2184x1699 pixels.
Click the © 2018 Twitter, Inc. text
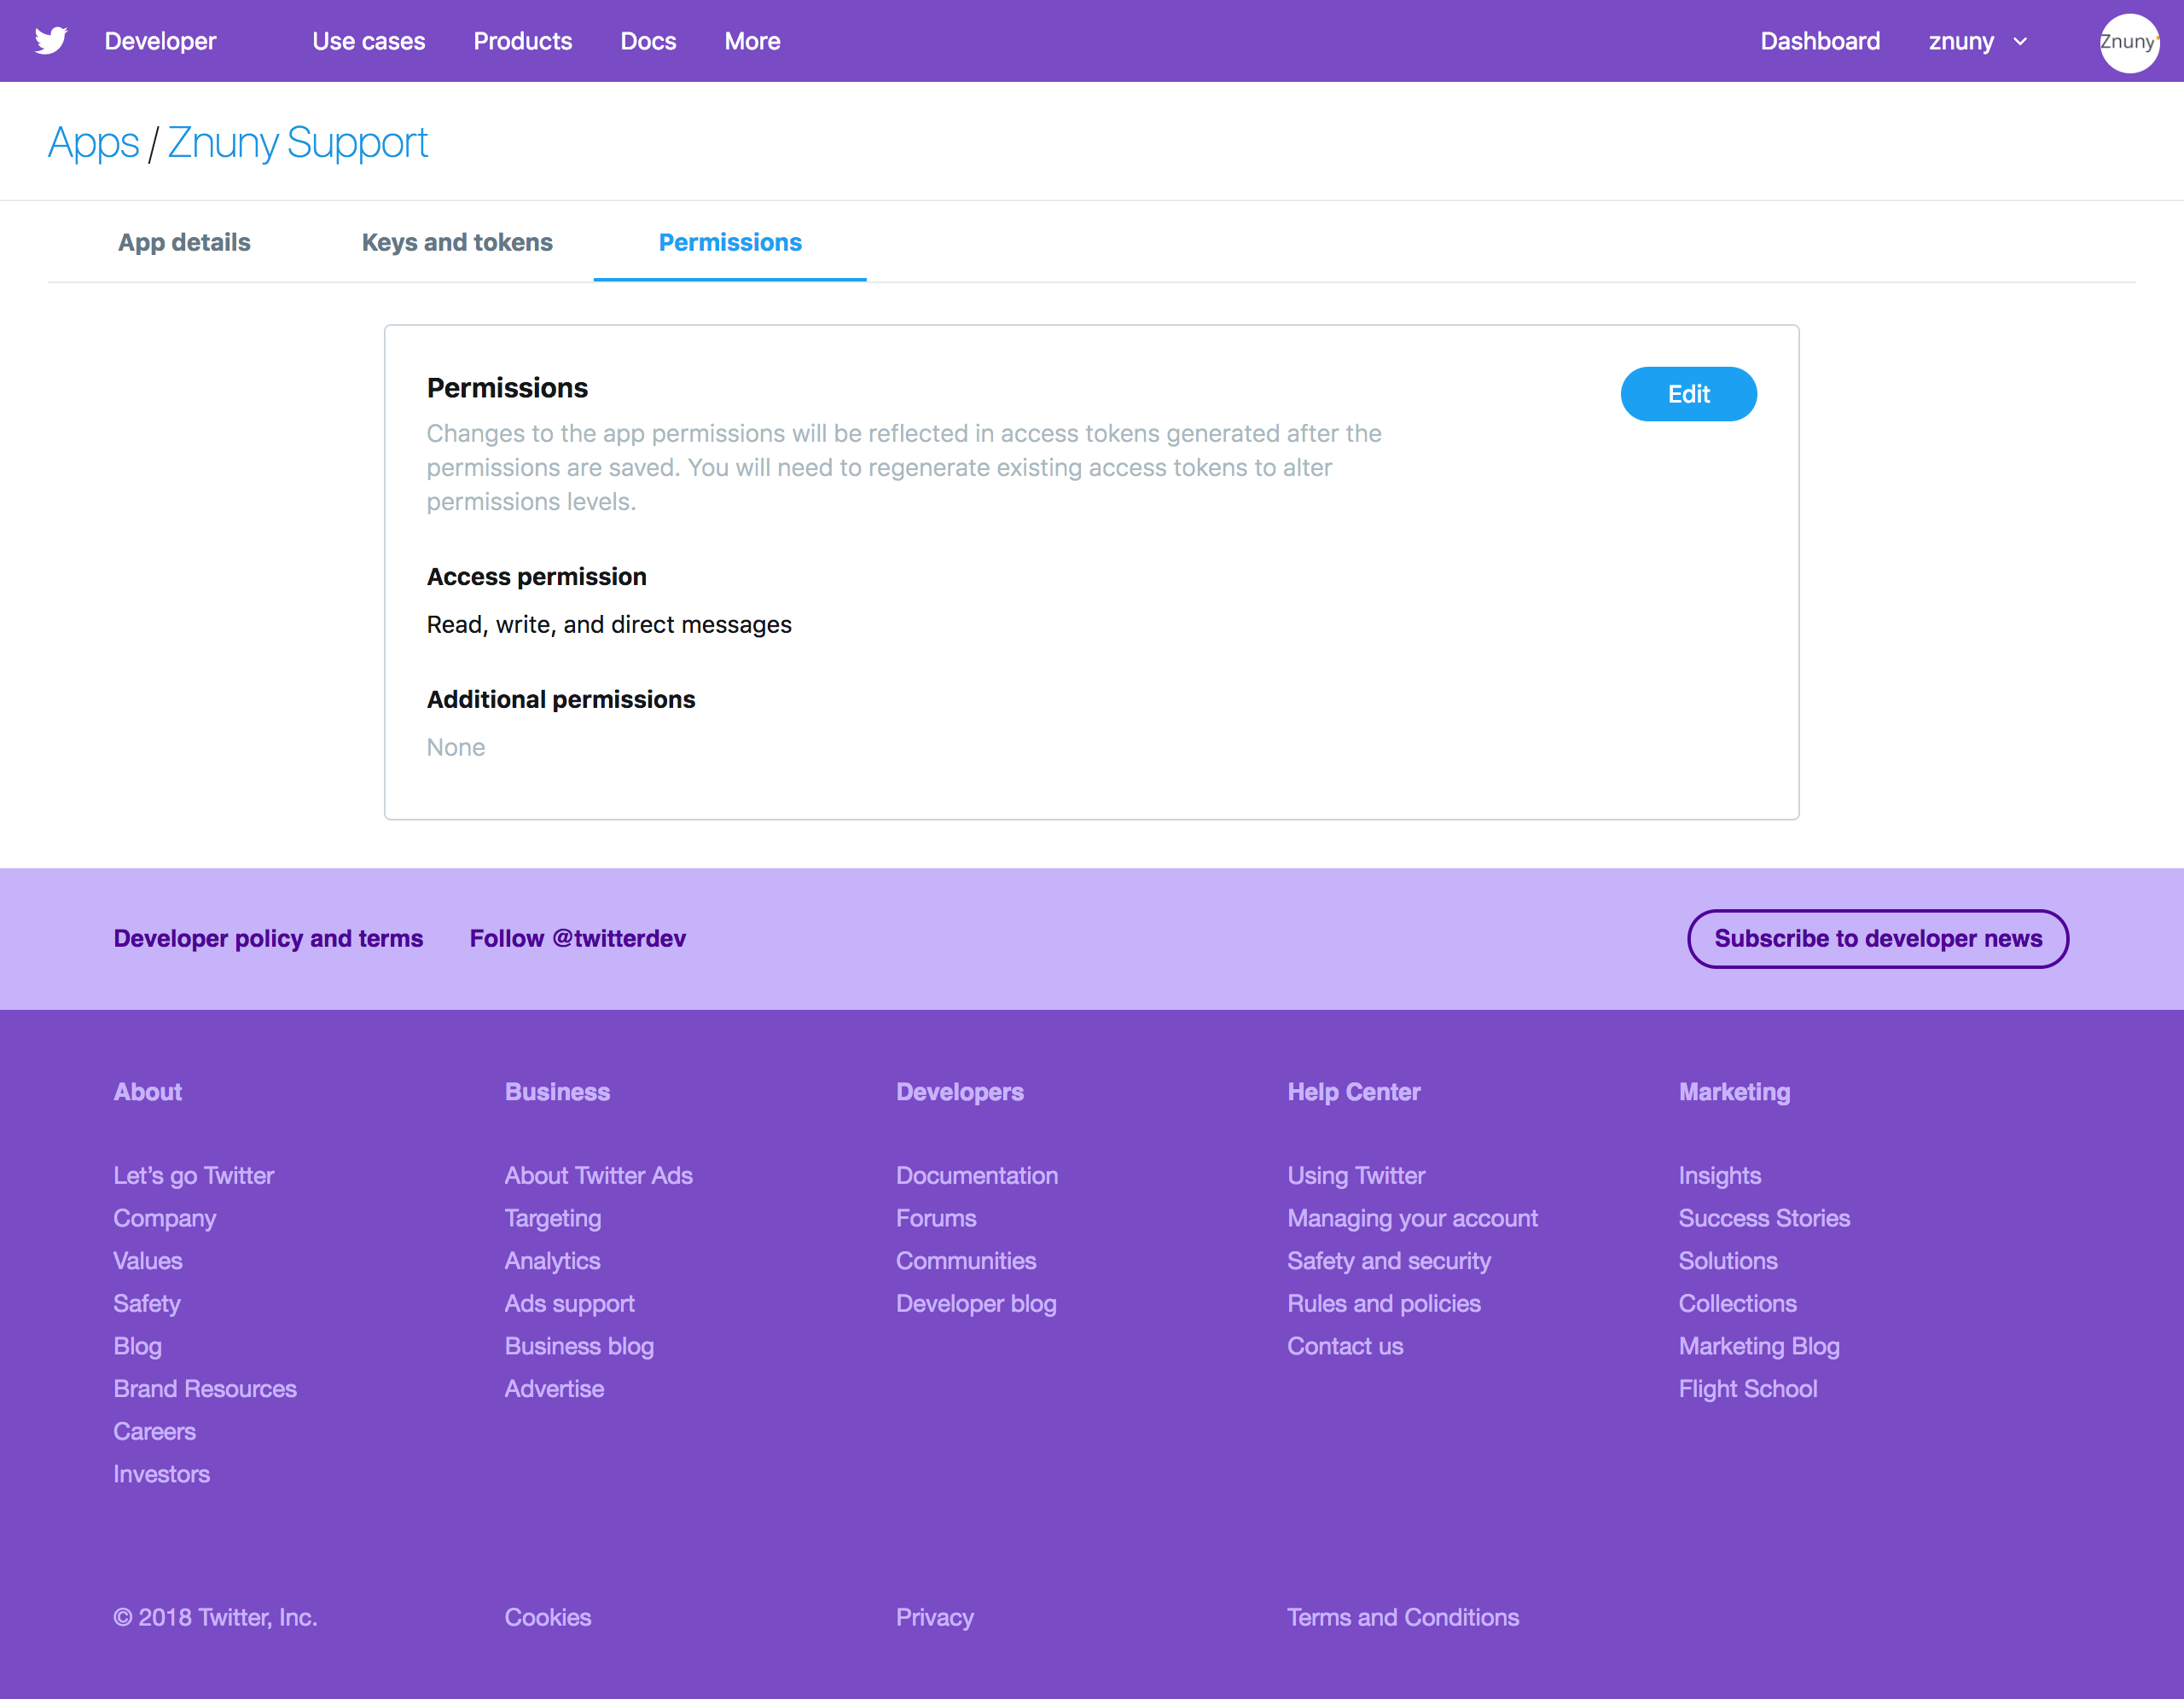coord(215,1617)
